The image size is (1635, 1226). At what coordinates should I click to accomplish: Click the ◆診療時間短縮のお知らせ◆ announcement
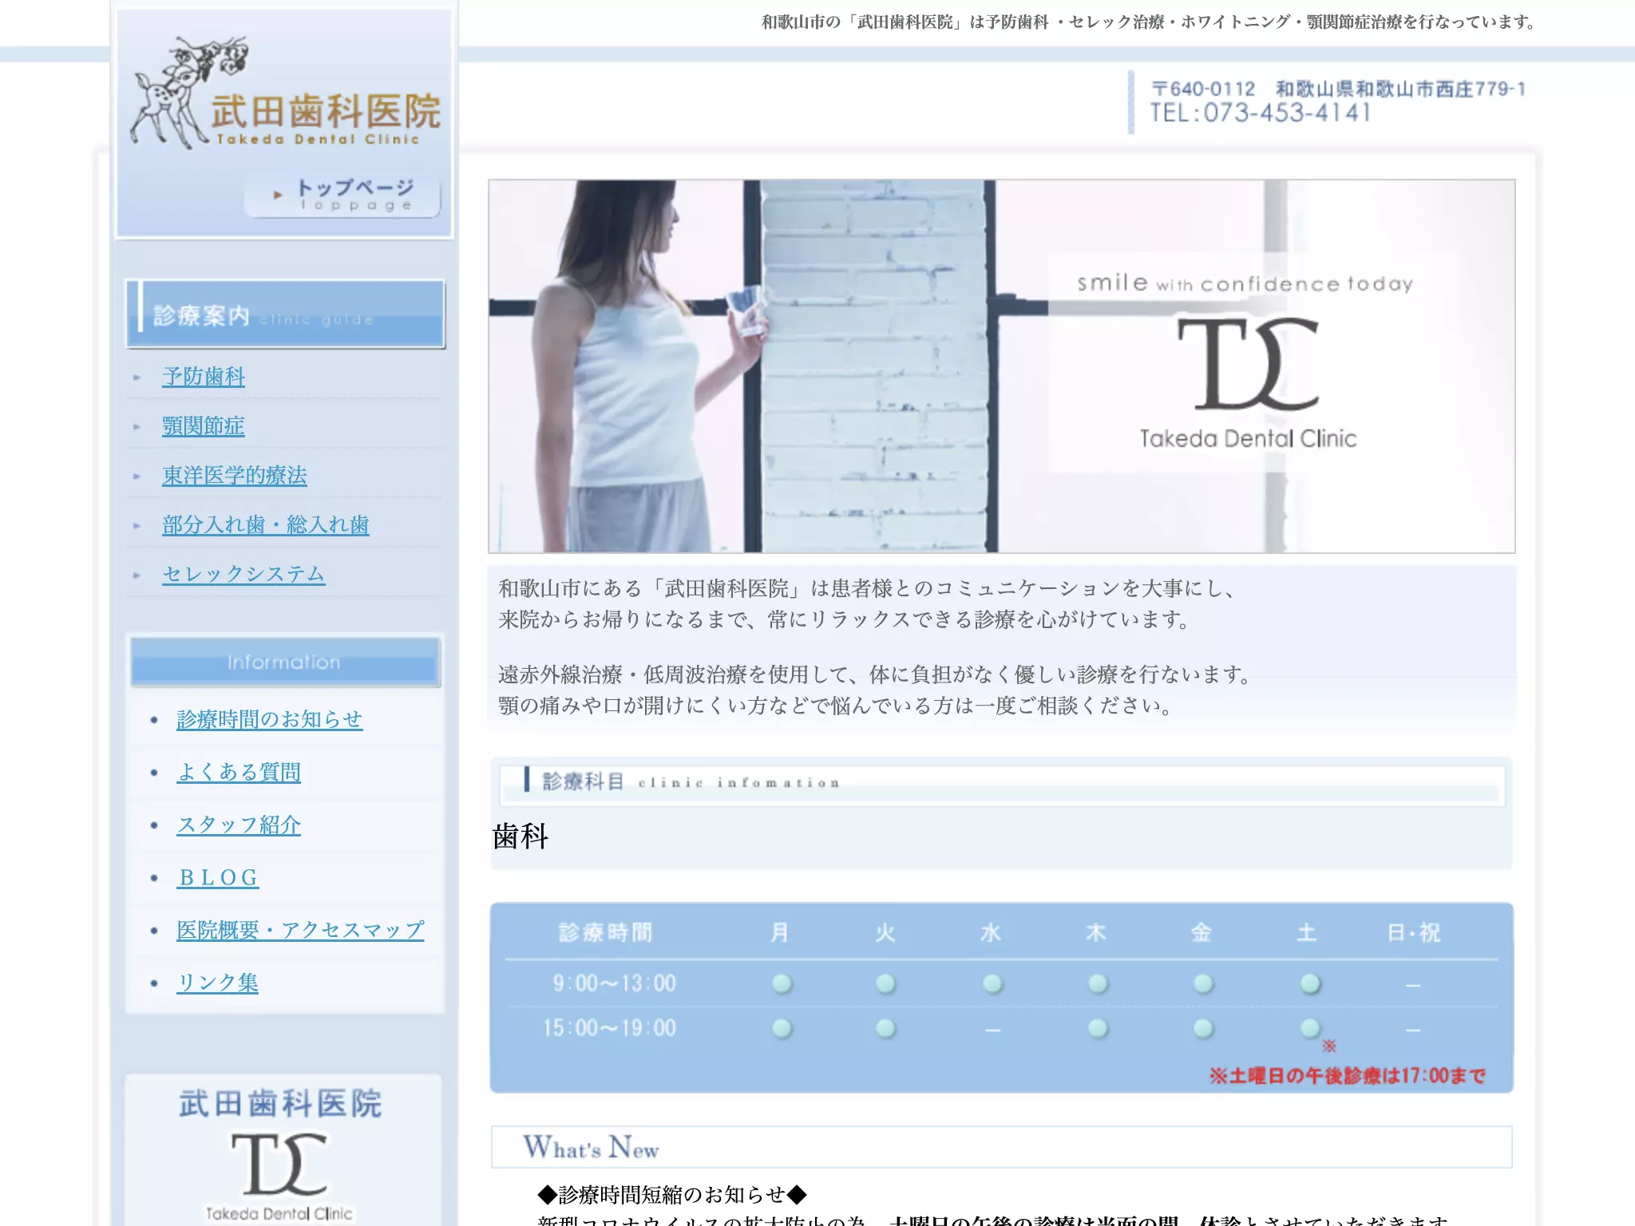(672, 1195)
